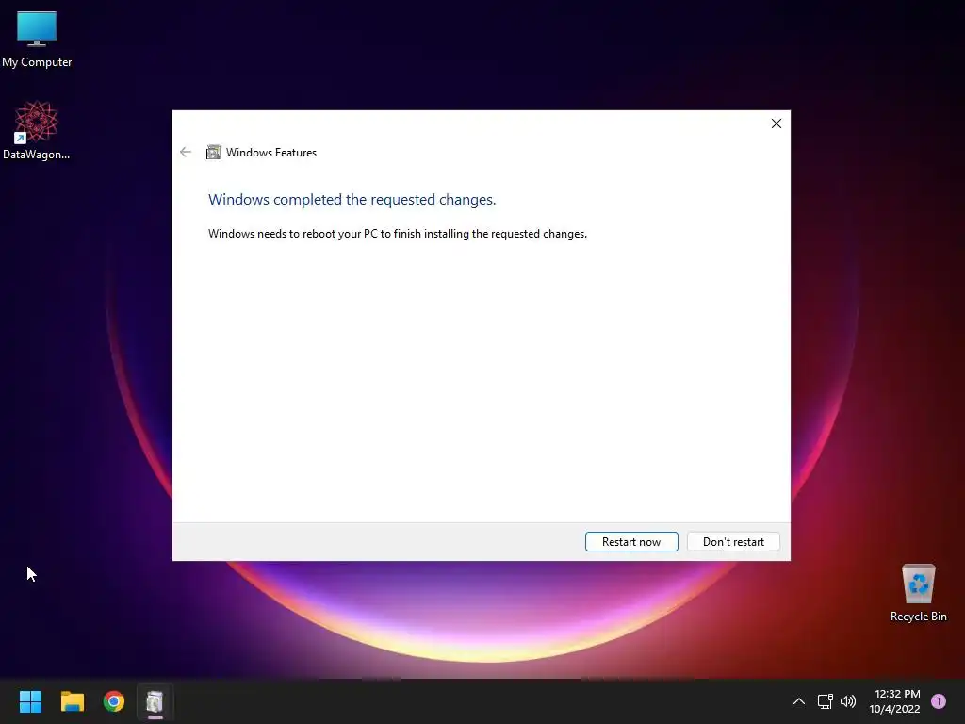Open network status tray icon
Viewport: 965px width, 724px height.
pos(825,701)
